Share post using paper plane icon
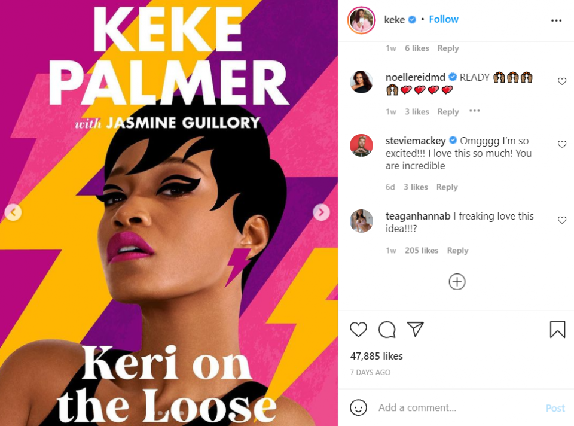Image resolution: width=574 pixels, height=426 pixels. 415,329
